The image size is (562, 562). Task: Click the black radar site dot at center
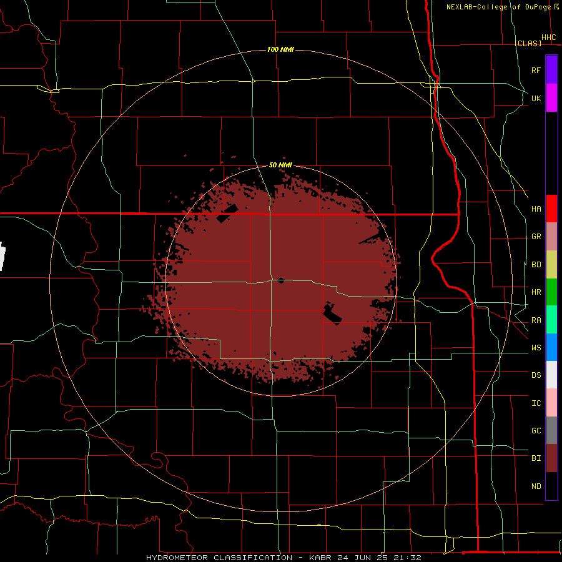coord(280,280)
